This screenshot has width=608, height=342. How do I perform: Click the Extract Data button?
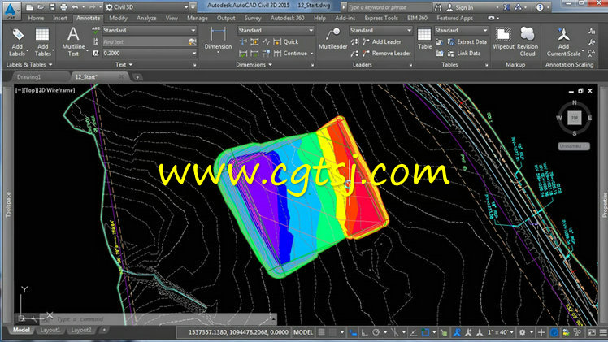pyautogui.click(x=467, y=41)
